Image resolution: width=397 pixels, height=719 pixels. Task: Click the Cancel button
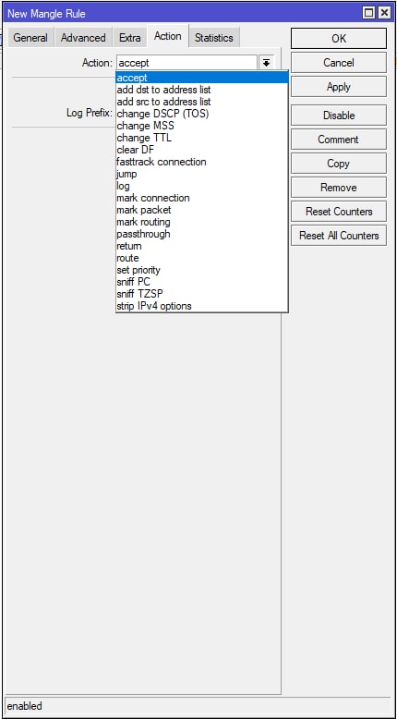pyautogui.click(x=339, y=62)
